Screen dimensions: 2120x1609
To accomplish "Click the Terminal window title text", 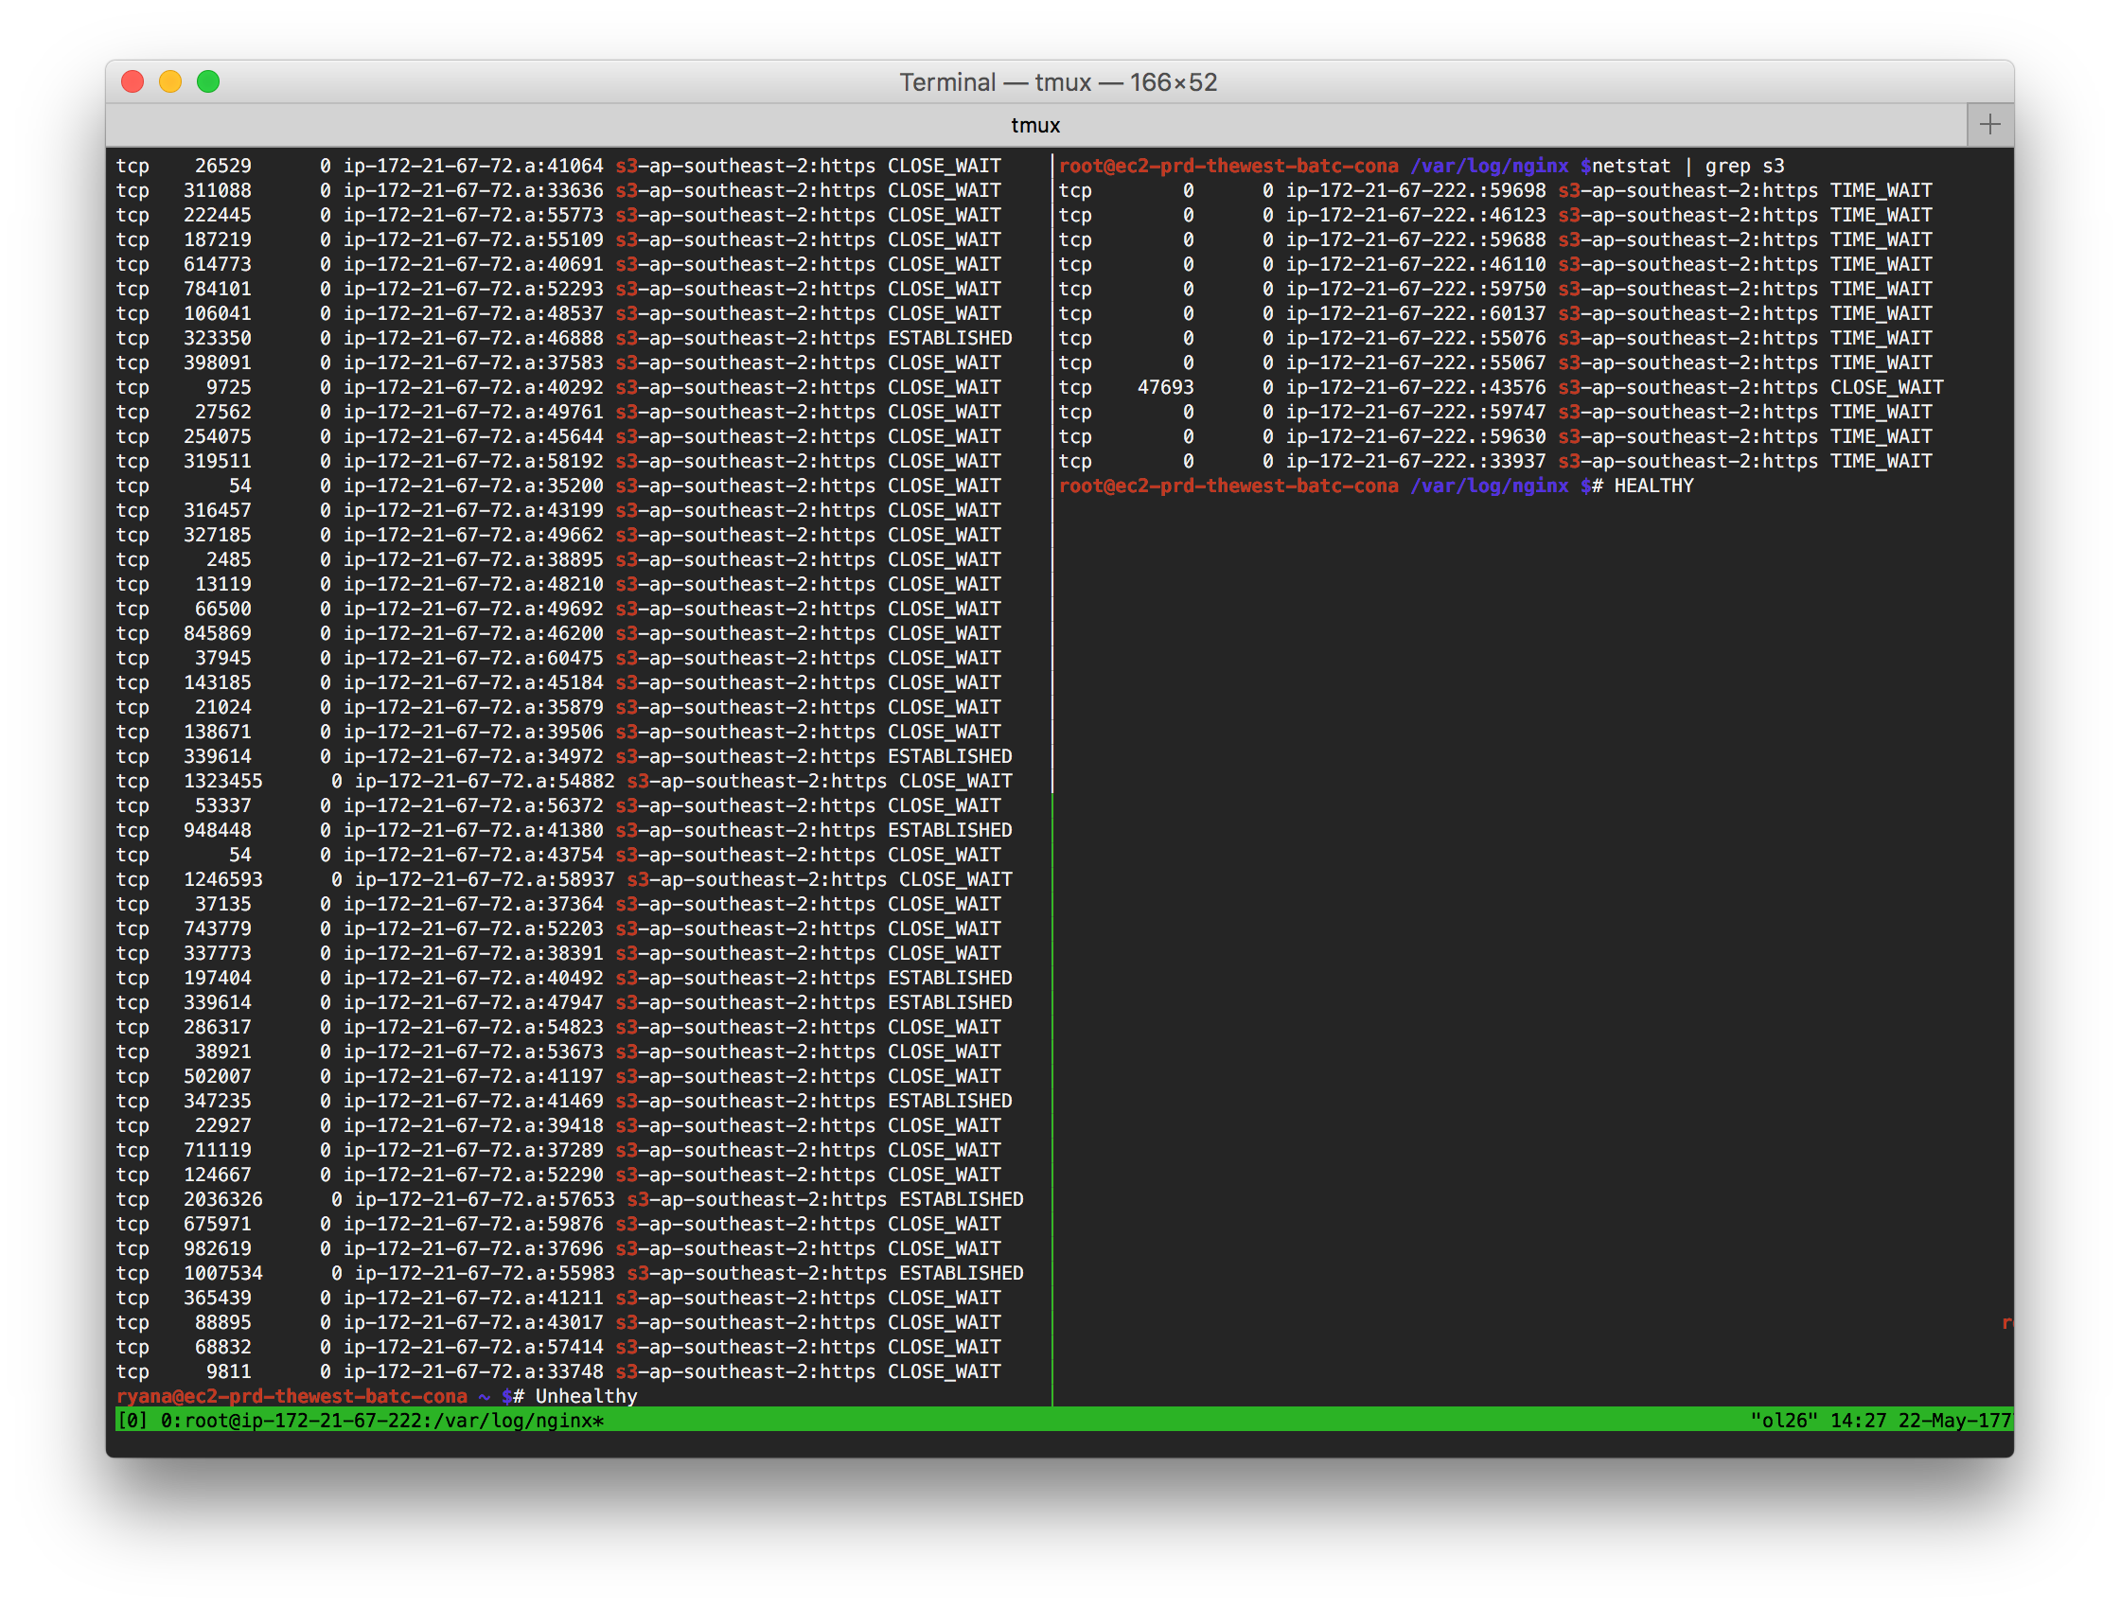I will 1058,82.
